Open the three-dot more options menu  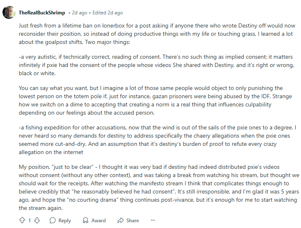click(153, 220)
